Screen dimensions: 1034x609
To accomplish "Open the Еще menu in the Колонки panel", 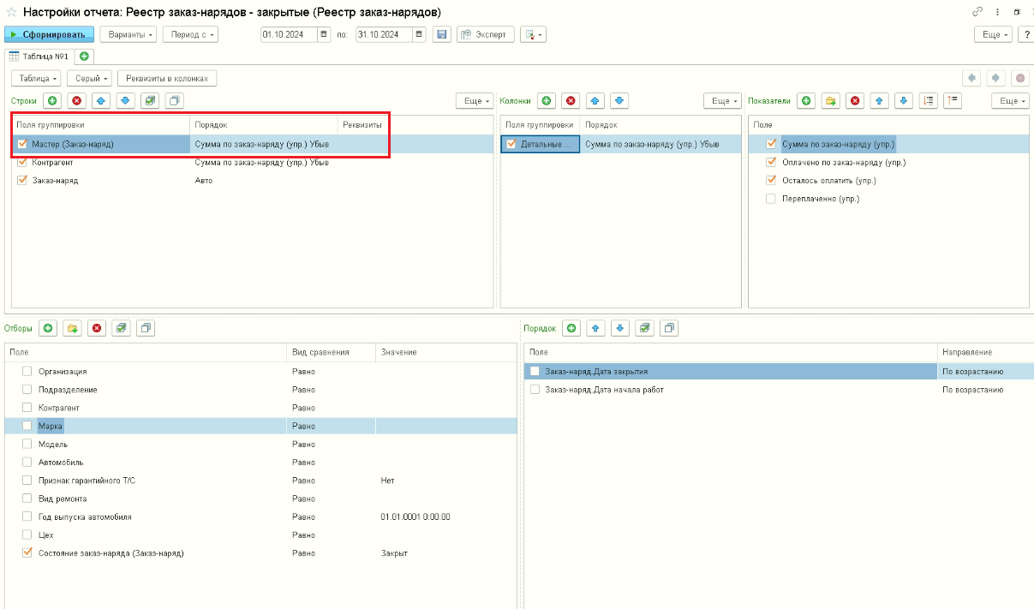I will pos(722,101).
